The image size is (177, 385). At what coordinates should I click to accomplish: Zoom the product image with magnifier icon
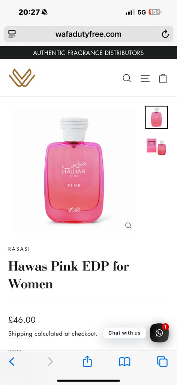[128, 226]
